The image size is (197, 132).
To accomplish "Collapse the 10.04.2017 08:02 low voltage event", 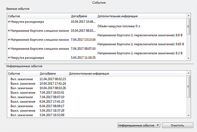I will pyautogui.click(x=9, y=31).
